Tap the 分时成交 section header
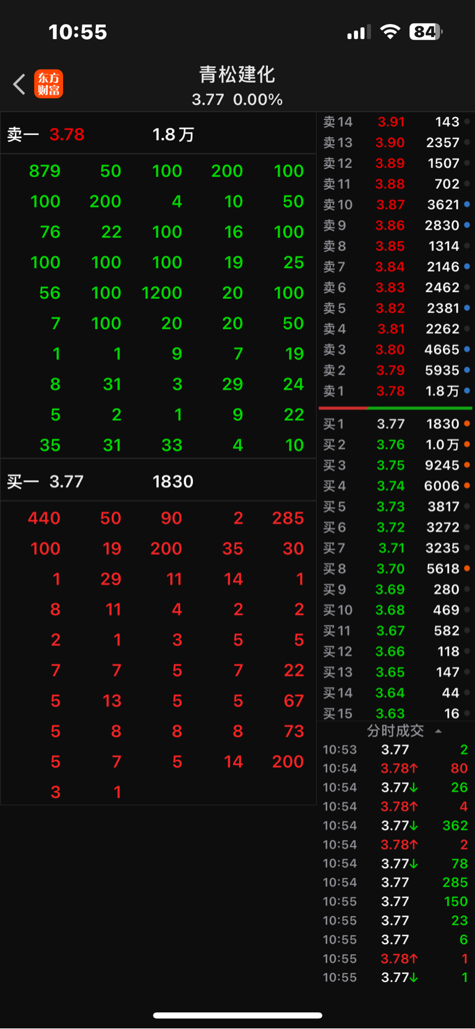The width and height of the screenshot is (475, 1029). pyautogui.click(x=396, y=731)
